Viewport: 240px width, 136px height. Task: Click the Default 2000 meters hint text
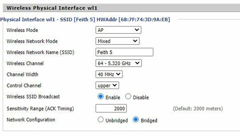point(198,109)
